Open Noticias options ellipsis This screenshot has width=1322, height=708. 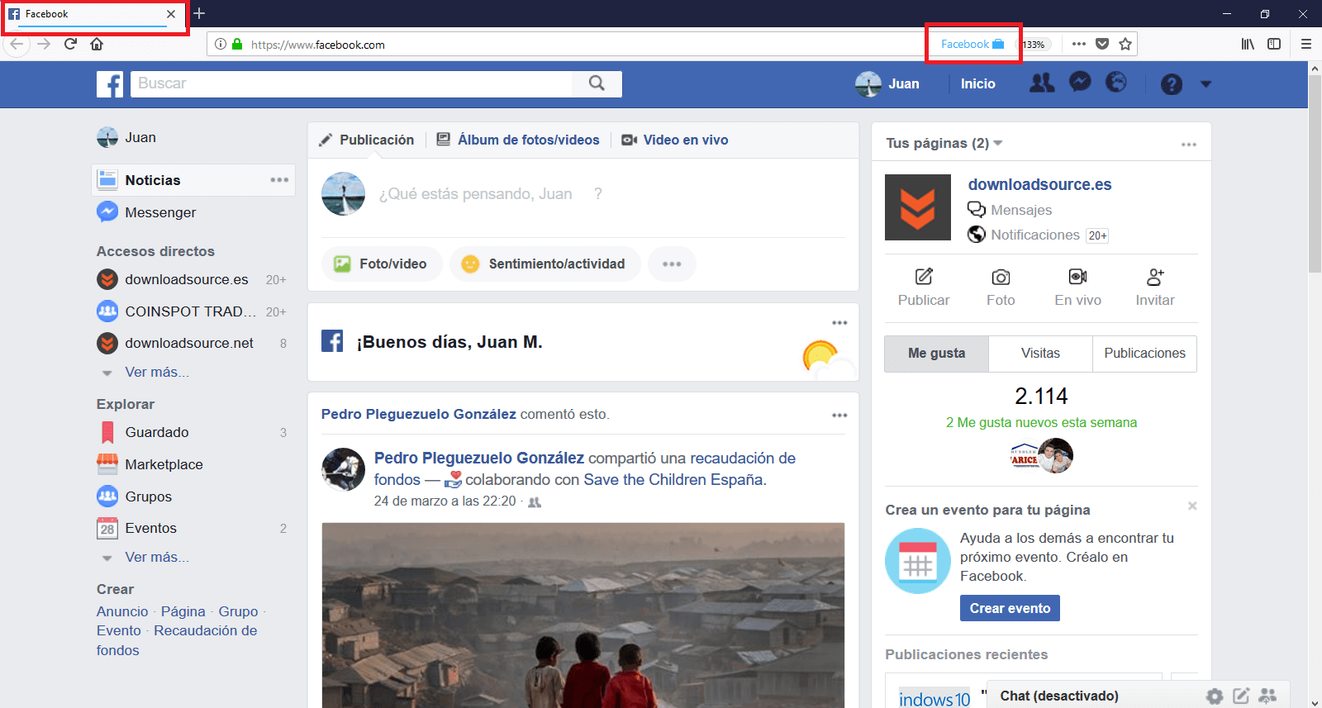tap(279, 180)
